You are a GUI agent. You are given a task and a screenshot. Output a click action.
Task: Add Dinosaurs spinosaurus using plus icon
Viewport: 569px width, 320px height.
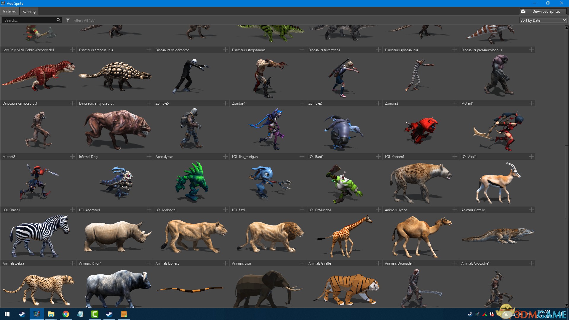(x=455, y=50)
